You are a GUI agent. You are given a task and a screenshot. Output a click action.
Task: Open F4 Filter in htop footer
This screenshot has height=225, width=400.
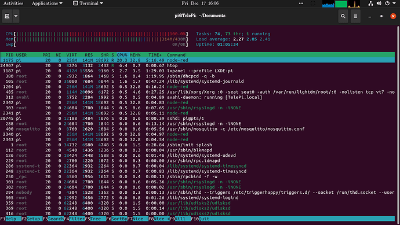tap(74, 219)
